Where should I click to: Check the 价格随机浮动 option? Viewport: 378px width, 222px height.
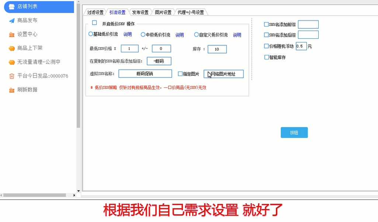(266, 46)
